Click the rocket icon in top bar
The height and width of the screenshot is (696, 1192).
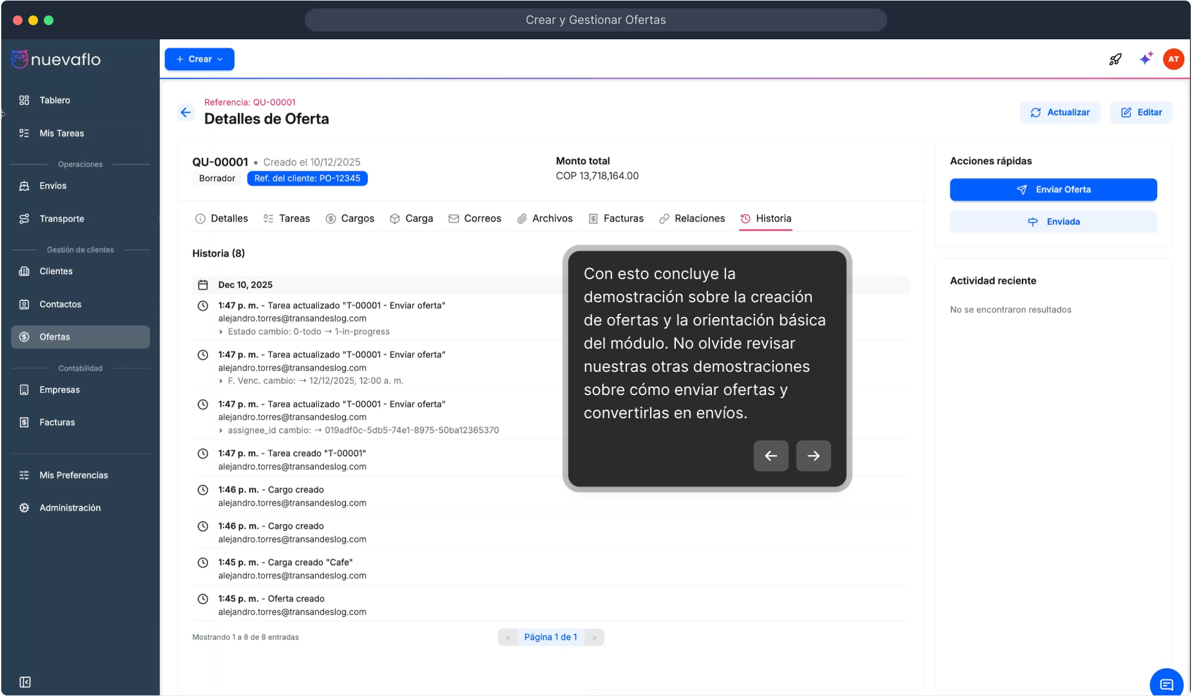point(1115,59)
